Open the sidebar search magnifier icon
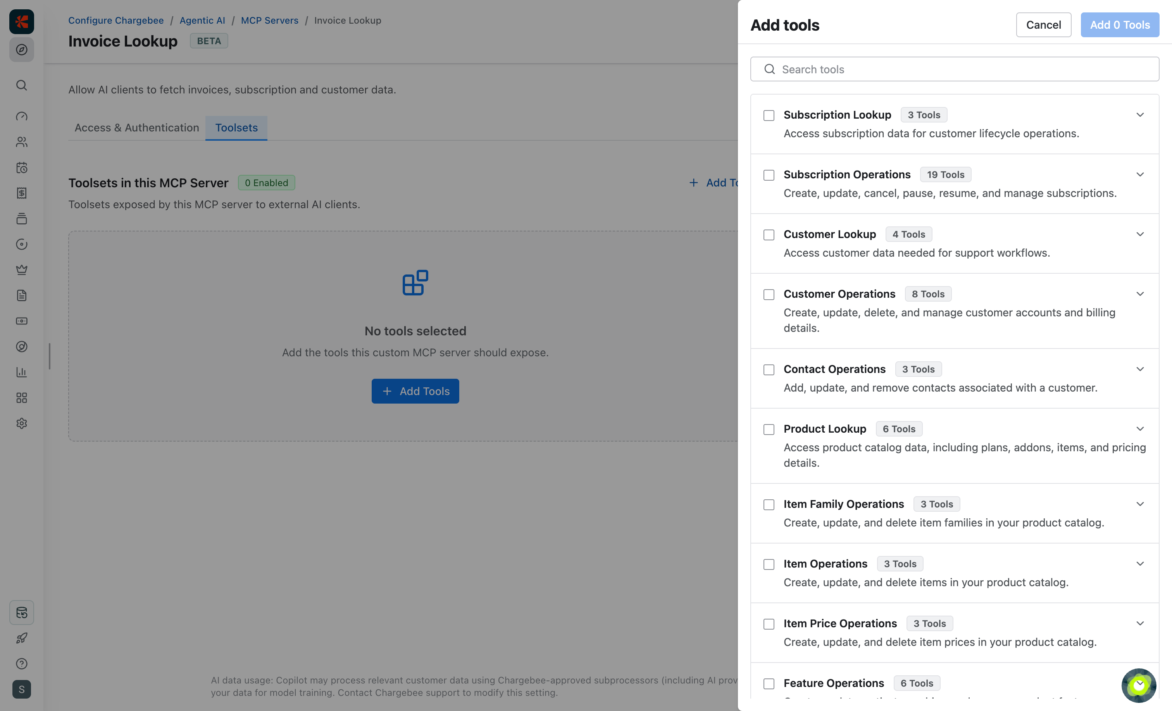This screenshot has height=711, width=1172. tap(21, 85)
